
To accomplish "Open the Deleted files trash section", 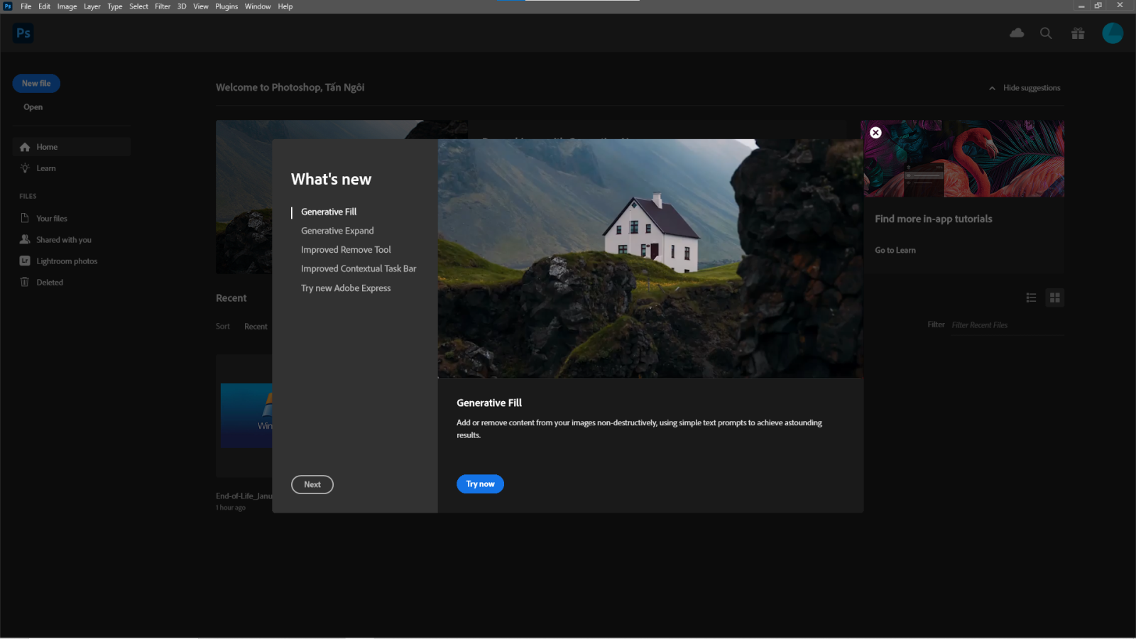I will pyautogui.click(x=50, y=282).
